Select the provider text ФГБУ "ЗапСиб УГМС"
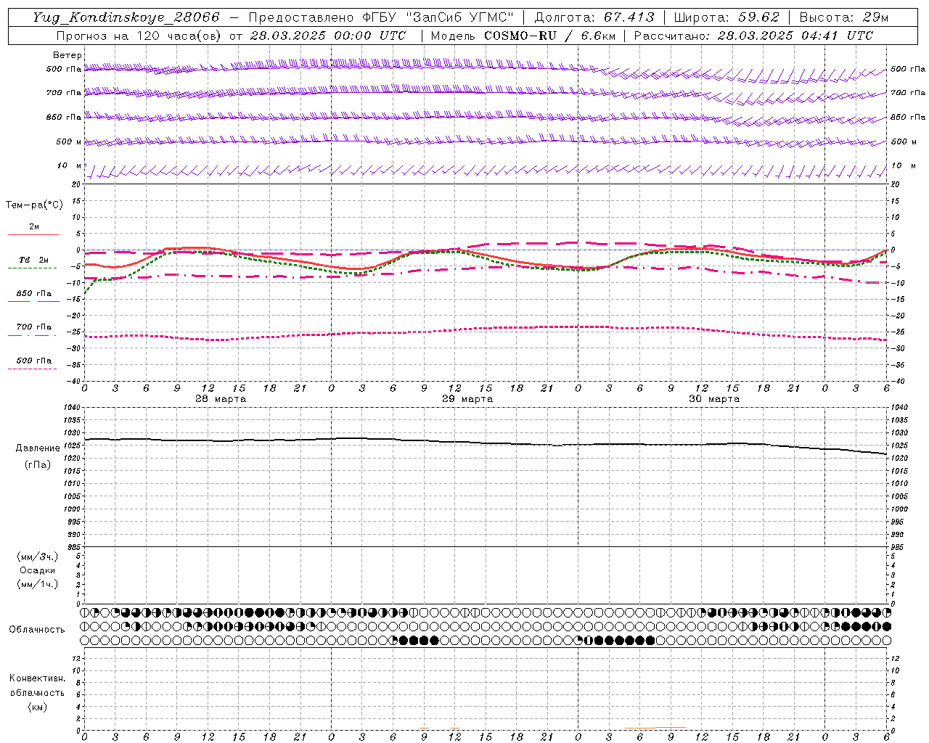The width and height of the screenshot is (929, 743). tap(438, 17)
